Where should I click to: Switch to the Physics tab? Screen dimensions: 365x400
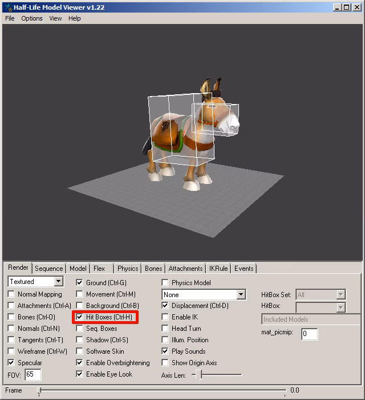tap(128, 269)
